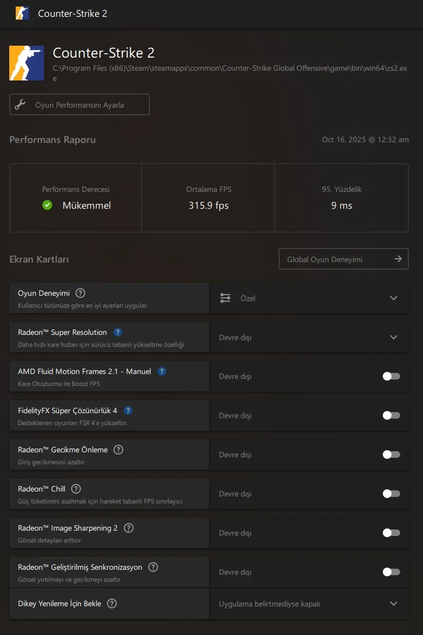423x635 pixels.
Task: Click the Counter-Strike 2 game thumbnail icon
Action: coord(27,63)
